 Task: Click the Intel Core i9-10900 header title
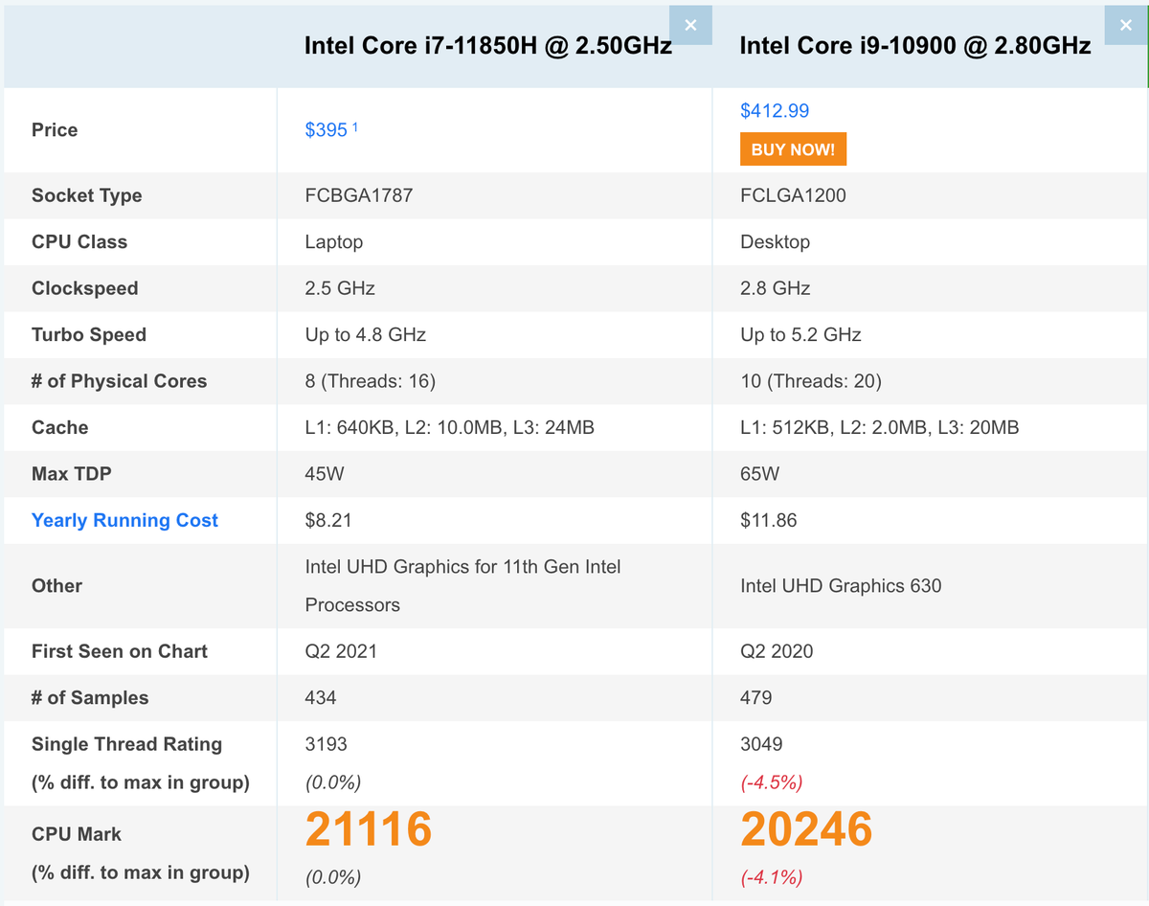pyautogui.click(x=914, y=46)
